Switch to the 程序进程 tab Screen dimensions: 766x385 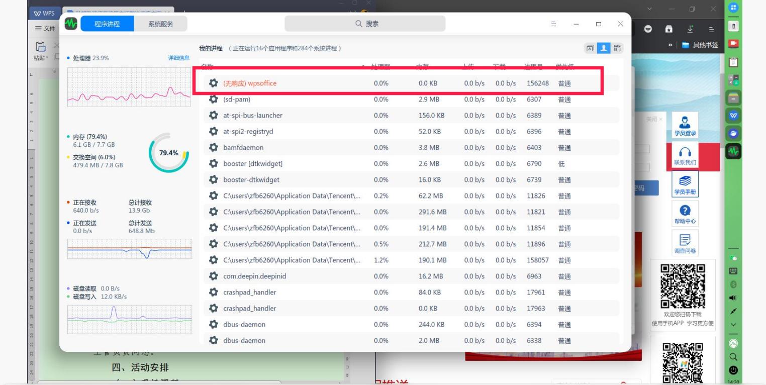click(107, 24)
